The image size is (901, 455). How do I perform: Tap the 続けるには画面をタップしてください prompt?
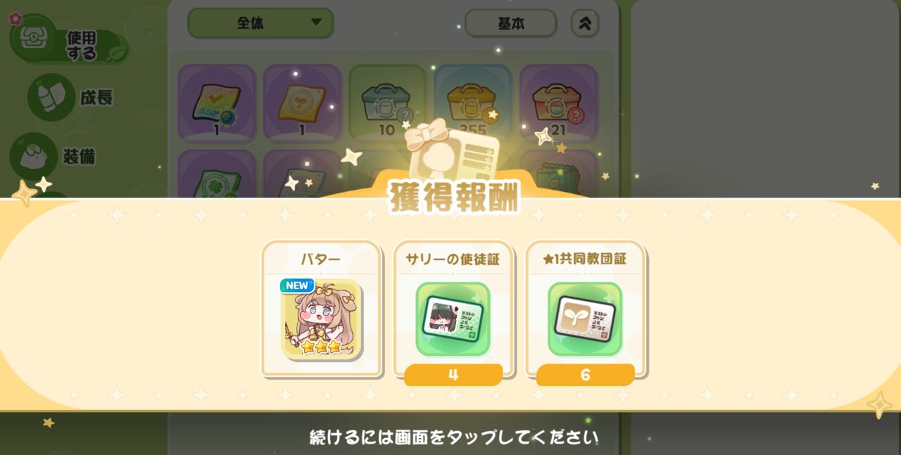click(454, 437)
